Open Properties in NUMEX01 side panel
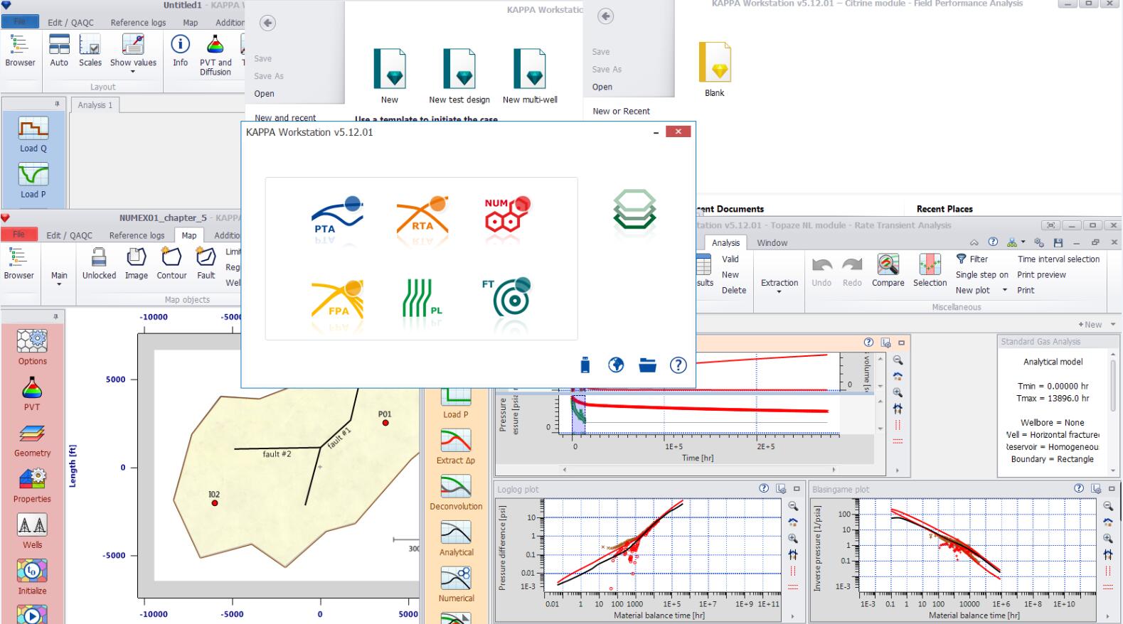1123x624 pixels. pyautogui.click(x=32, y=485)
